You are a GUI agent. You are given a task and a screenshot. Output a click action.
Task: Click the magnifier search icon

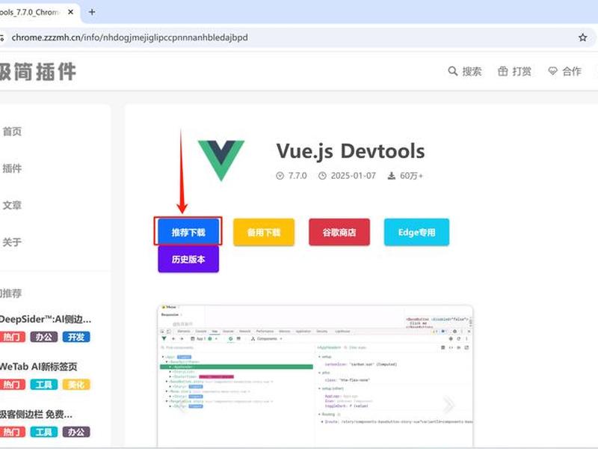(453, 71)
